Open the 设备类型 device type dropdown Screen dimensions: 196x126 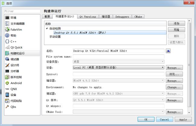click(119, 62)
